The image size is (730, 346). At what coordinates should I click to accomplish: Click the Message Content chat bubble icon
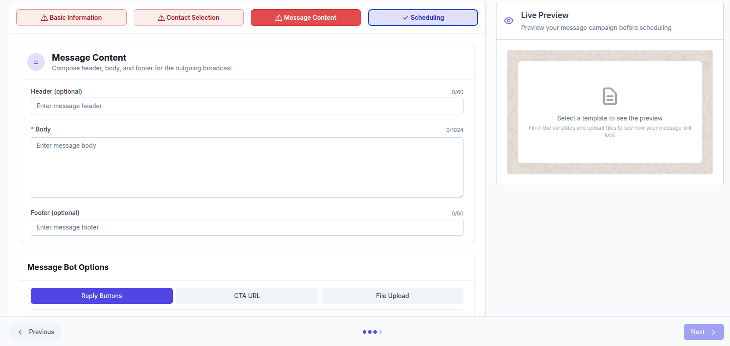coord(36,62)
